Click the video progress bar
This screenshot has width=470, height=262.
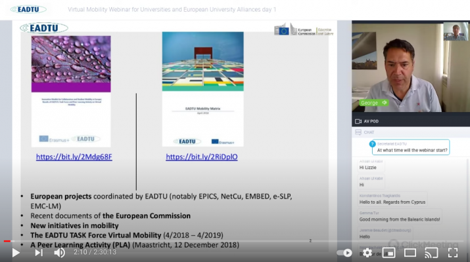pos(197,241)
